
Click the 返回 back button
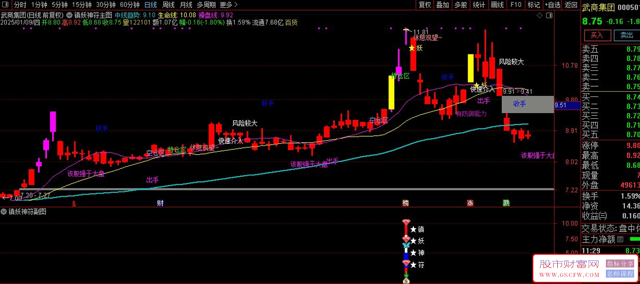pyautogui.click(x=571, y=5)
